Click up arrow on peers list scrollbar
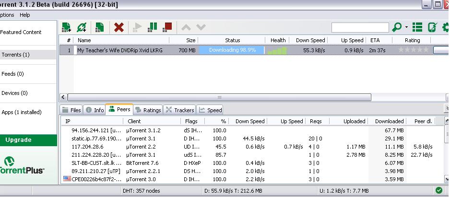 click(447, 120)
